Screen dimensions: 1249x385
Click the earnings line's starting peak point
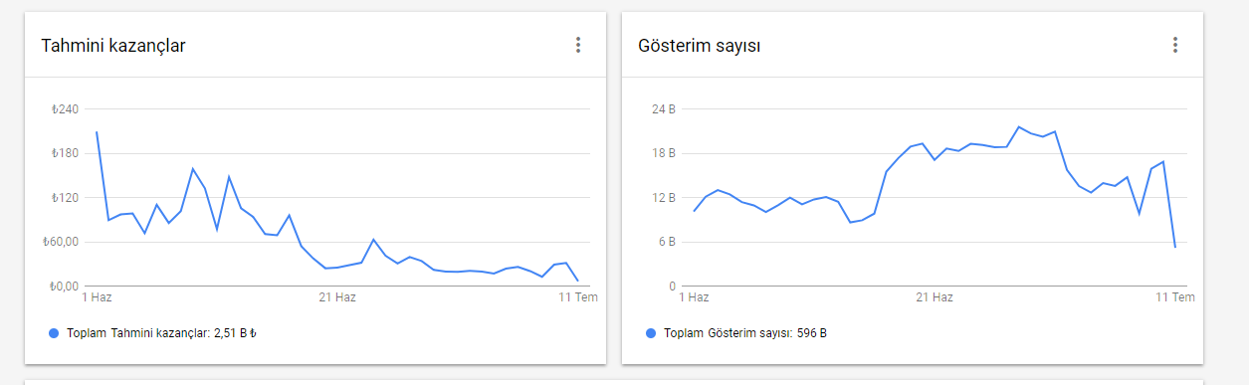click(97, 131)
